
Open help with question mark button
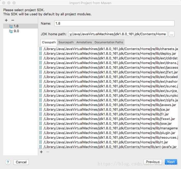pos(8,162)
